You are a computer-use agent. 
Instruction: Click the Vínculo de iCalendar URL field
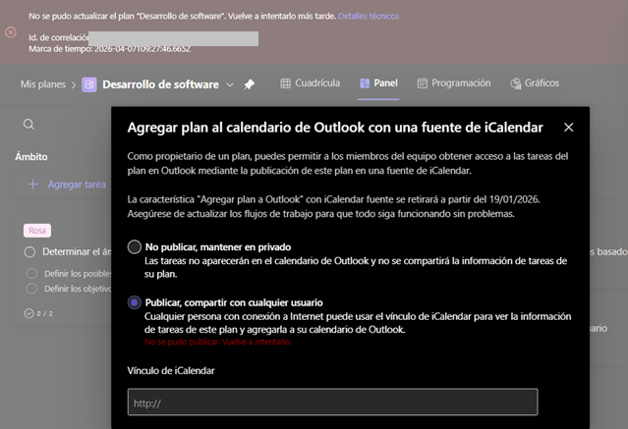click(x=332, y=402)
